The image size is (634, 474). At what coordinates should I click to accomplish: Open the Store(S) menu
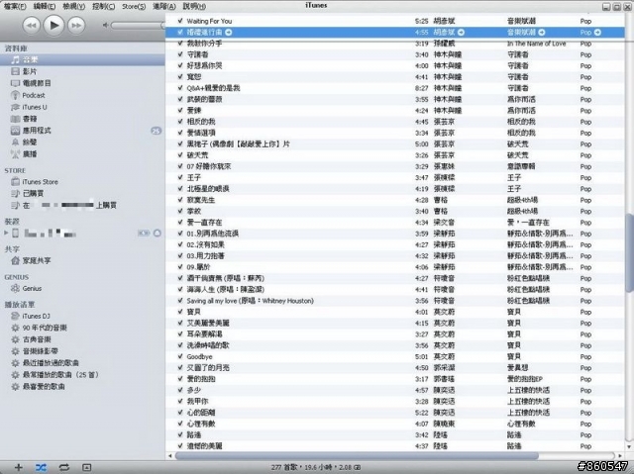tap(134, 6)
